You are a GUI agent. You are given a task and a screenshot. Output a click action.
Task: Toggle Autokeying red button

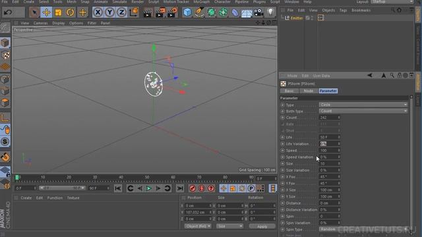202,188
